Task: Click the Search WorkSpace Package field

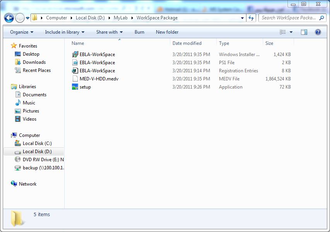Action: pos(288,18)
